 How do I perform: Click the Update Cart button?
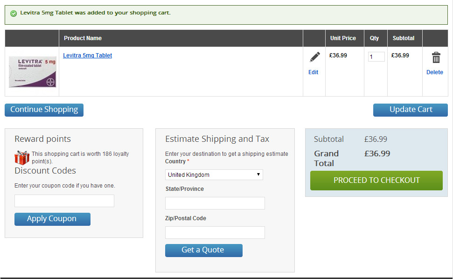click(411, 110)
